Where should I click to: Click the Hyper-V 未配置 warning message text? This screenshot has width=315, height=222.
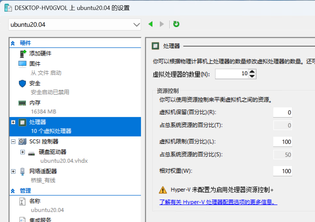(222, 190)
